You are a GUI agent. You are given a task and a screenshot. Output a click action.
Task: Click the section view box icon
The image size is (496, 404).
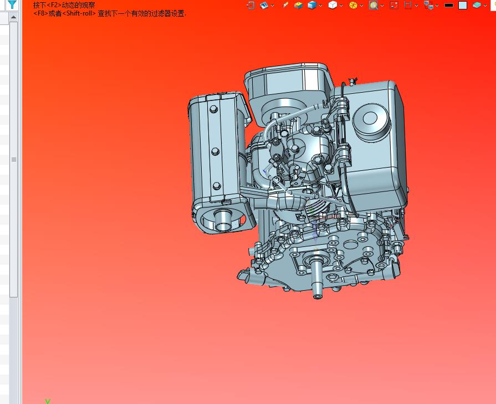(298, 5)
